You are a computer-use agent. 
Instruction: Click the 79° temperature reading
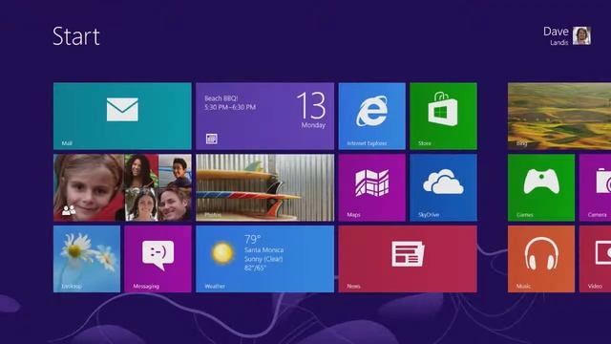[x=252, y=239]
